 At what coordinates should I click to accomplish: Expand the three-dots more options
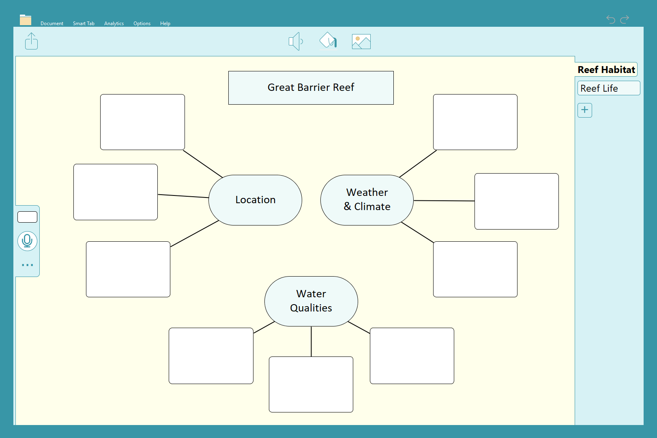click(x=27, y=265)
